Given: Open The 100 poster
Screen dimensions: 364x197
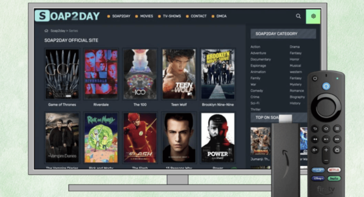Looking at the screenshot, I should click(x=140, y=74).
